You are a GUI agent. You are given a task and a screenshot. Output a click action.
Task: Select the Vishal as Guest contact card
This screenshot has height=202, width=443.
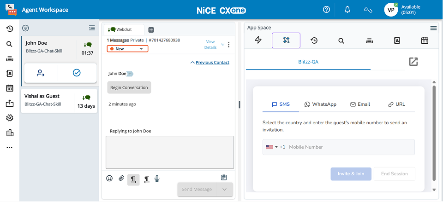59,101
